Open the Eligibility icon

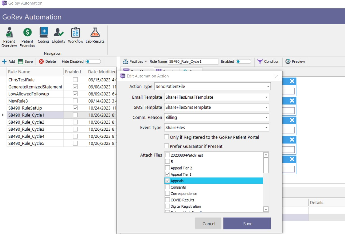point(58,33)
